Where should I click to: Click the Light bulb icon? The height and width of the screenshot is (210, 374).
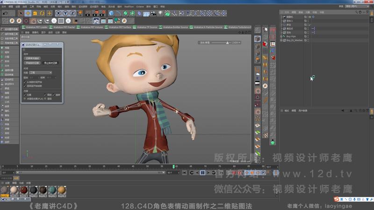160,14
